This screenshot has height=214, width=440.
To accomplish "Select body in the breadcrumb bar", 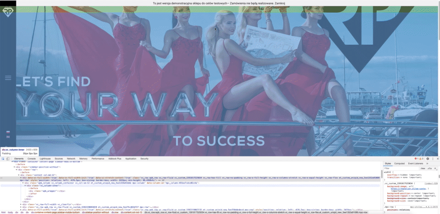I will pyautogui.click(x=11, y=212).
